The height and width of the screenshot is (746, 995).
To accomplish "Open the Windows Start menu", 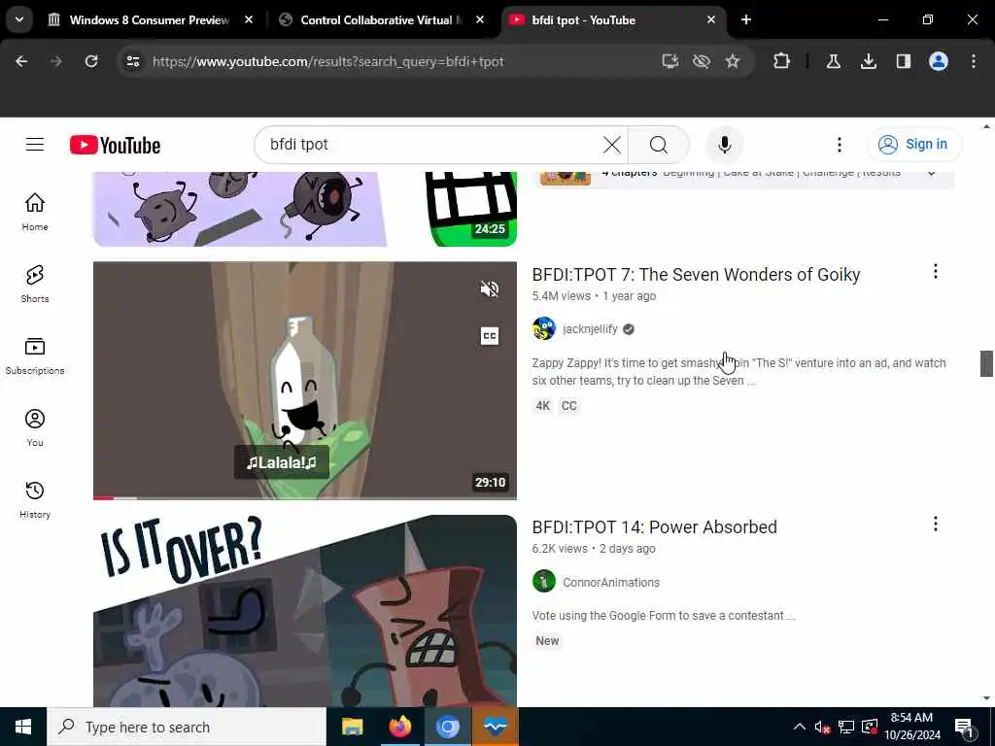I will tap(23, 727).
